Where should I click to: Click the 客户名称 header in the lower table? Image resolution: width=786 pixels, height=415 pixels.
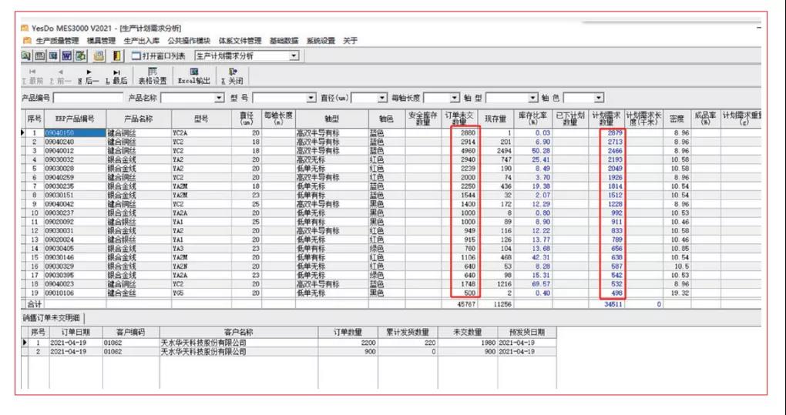(x=239, y=332)
